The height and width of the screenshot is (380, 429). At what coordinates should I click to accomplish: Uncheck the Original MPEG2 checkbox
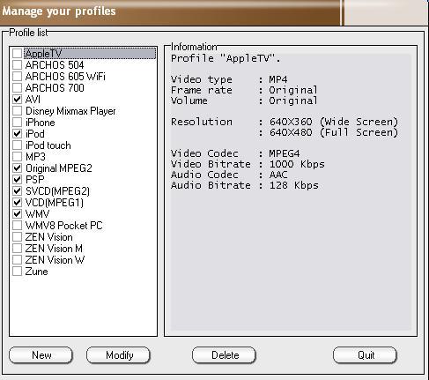(x=17, y=168)
